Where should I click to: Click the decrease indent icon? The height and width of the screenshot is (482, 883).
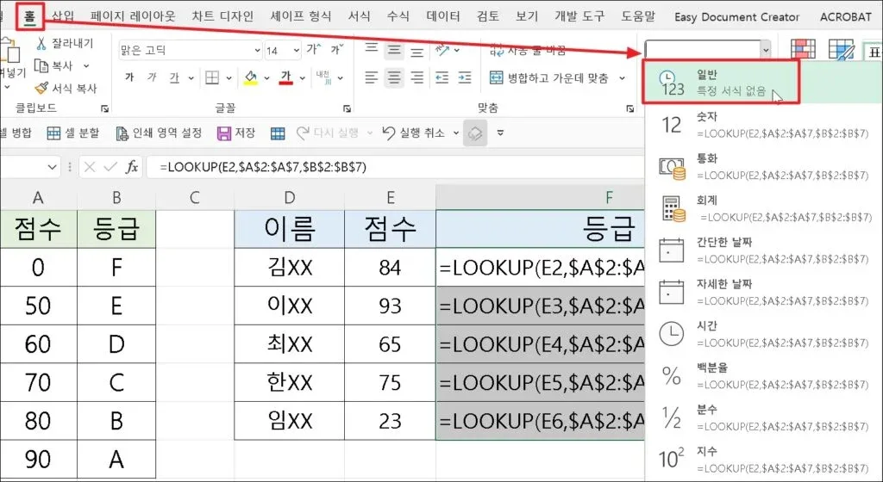pos(442,77)
